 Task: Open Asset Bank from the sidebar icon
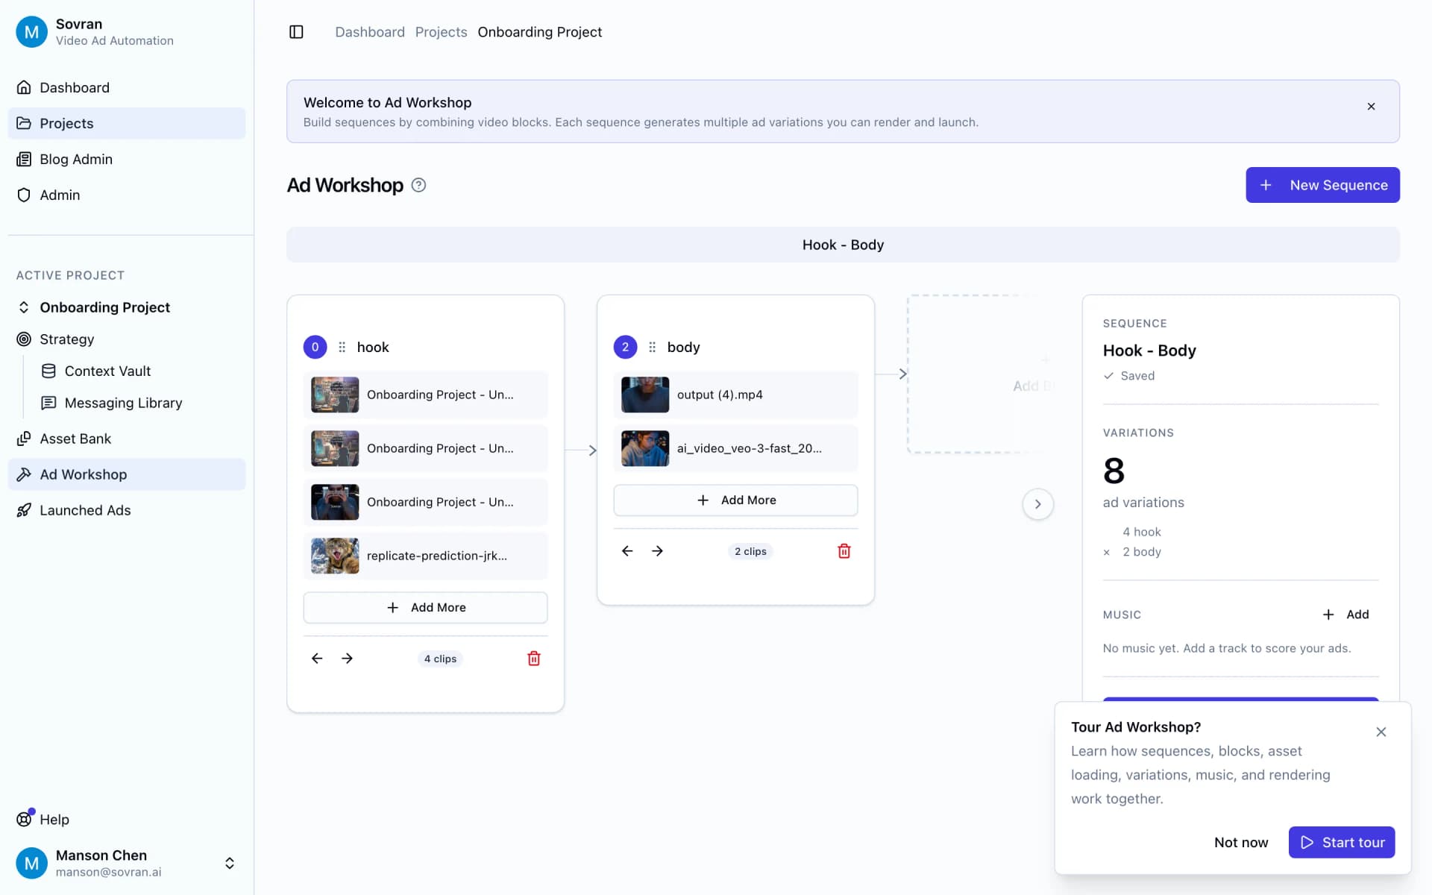coord(25,439)
